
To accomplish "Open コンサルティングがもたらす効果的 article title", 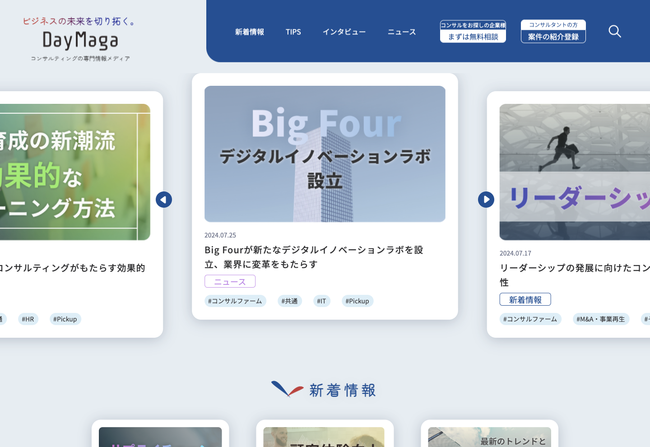I will click(72, 268).
